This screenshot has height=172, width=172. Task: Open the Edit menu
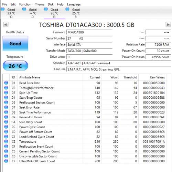click(x=13, y=4)
